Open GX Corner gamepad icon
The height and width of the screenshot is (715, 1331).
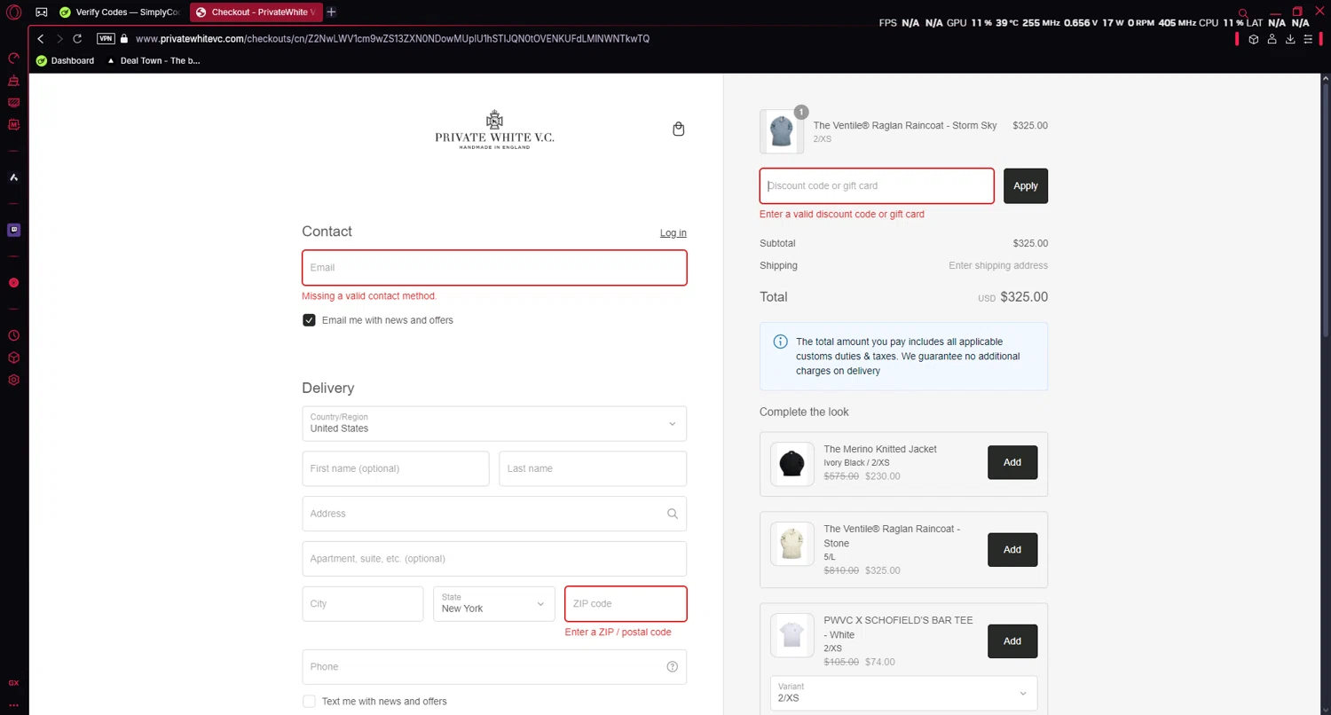[x=42, y=12]
